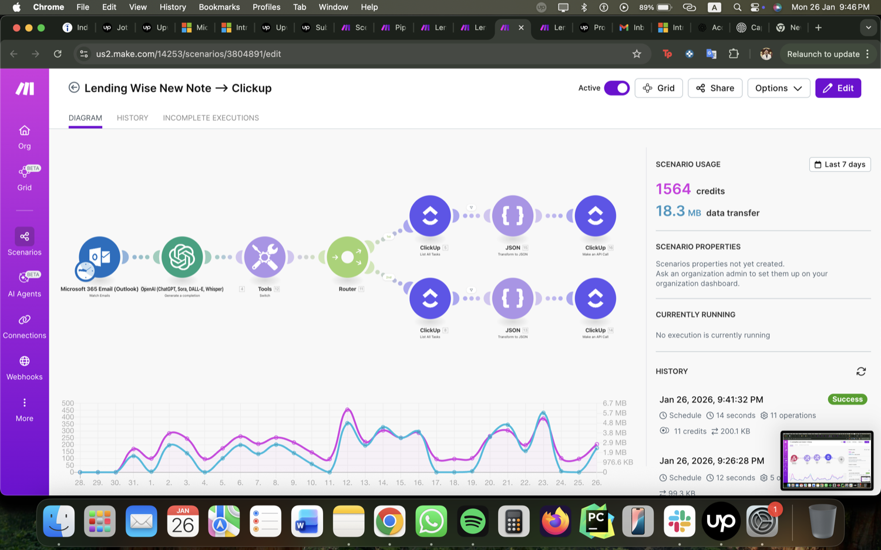This screenshot has height=550, width=881.
Task: Click the Share button
Action: (x=715, y=88)
